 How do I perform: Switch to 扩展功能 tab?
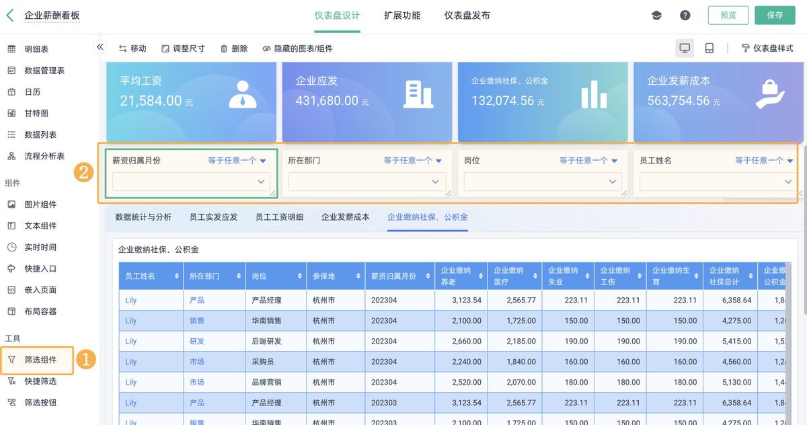click(402, 15)
